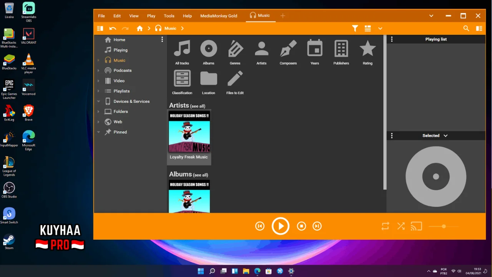Open the Play menu
This screenshot has width=492, height=277.
(x=151, y=16)
